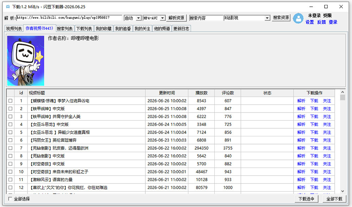Click the 视频标题 column header
Image resolution: width=352 pixels, height=207 pixels.
87,93
